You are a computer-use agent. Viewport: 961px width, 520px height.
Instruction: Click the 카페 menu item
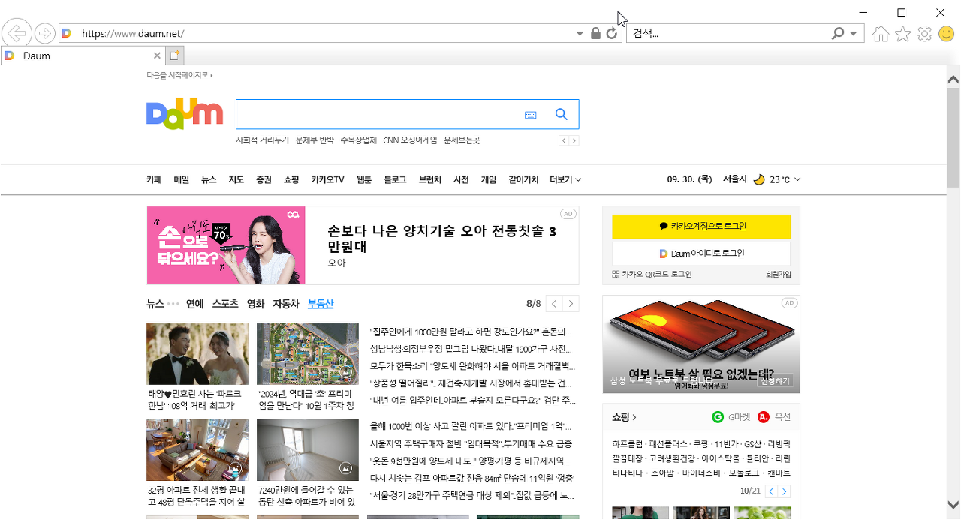tap(154, 179)
